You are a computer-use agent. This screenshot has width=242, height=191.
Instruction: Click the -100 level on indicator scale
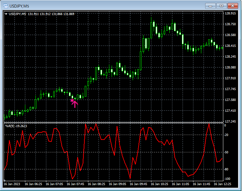tap(228, 179)
